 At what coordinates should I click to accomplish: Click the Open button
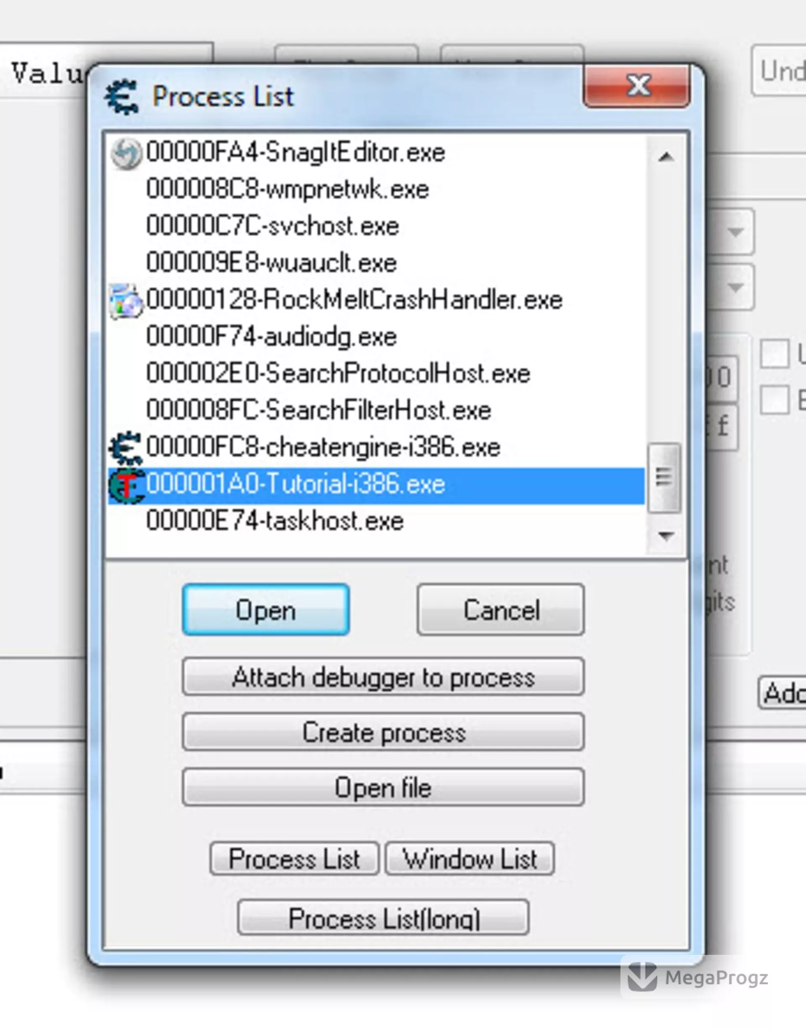(266, 609)
